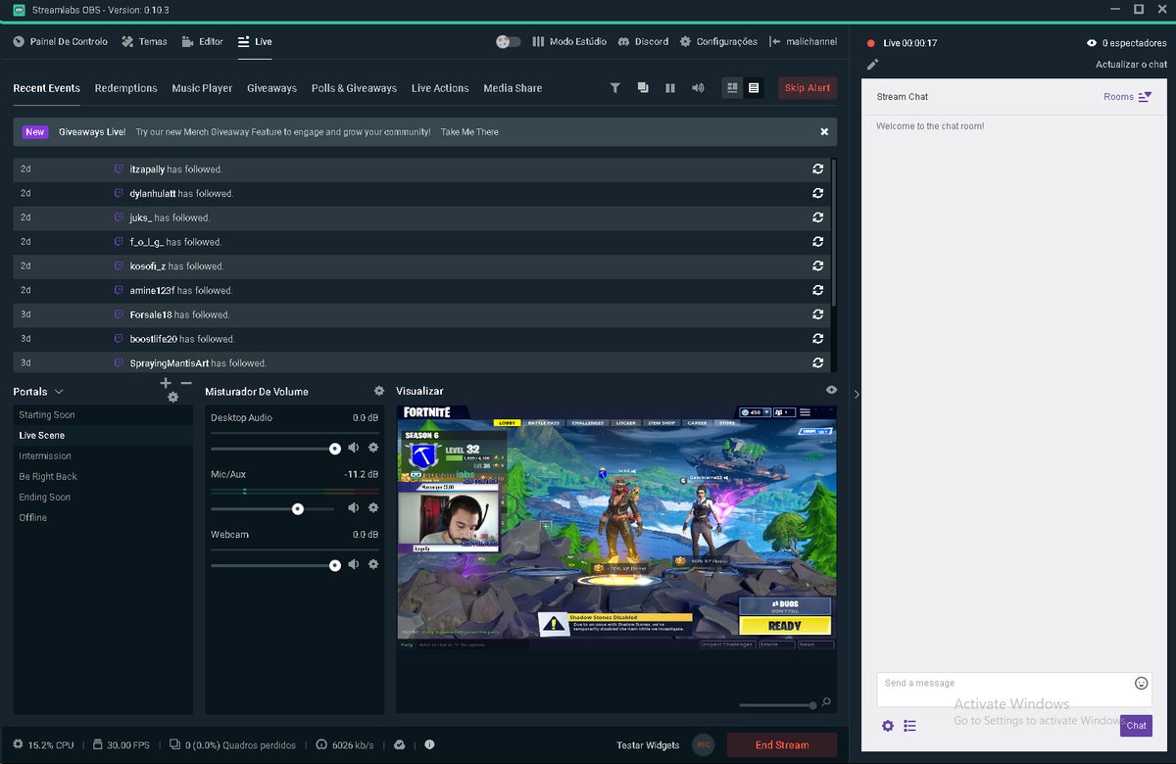This screenshot has width=1176, height=764.
Task: Dismiss the Giveaways Live banner
Action: click(x=824, y=132)
